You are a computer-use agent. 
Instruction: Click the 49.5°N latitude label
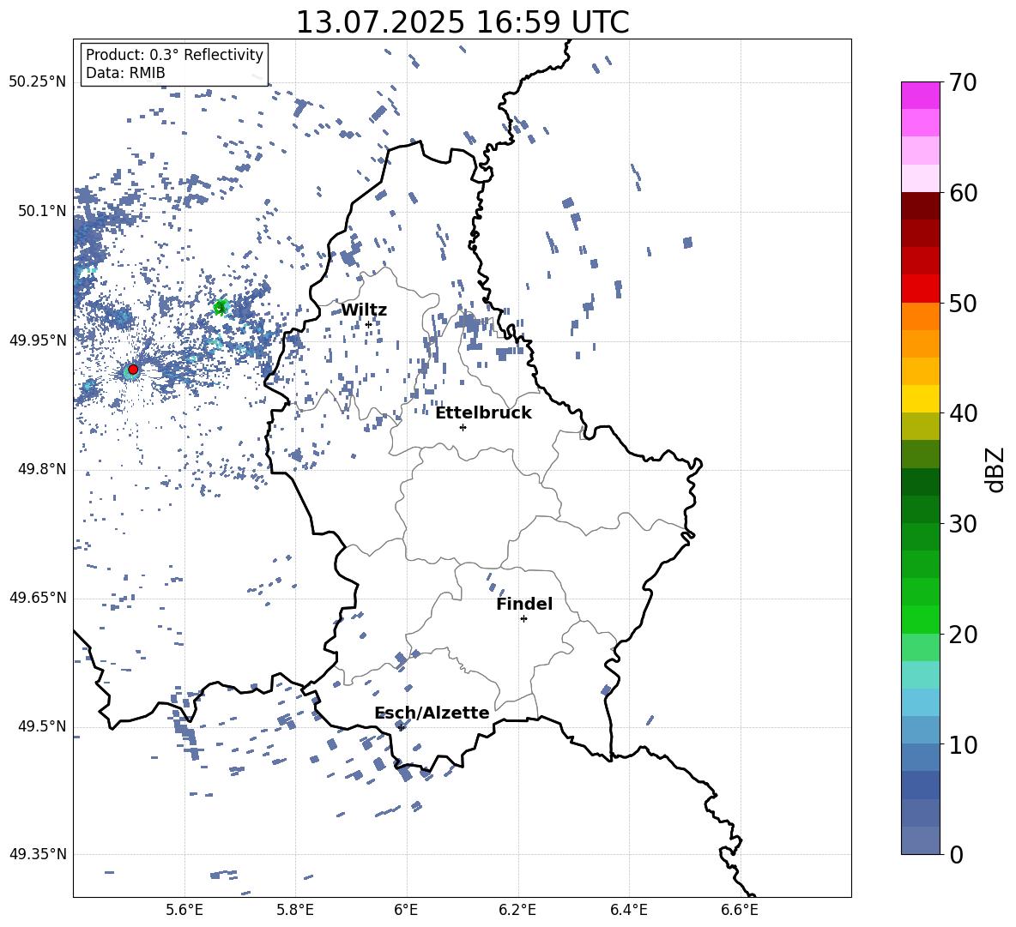[x=42, y=727]
